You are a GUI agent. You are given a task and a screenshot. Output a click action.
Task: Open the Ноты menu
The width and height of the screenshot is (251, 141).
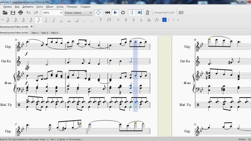point(40,7)
